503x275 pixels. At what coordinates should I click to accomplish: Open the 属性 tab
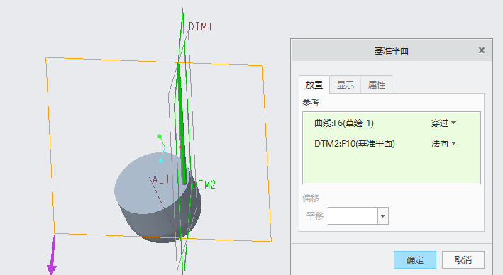tap(376, 84)
